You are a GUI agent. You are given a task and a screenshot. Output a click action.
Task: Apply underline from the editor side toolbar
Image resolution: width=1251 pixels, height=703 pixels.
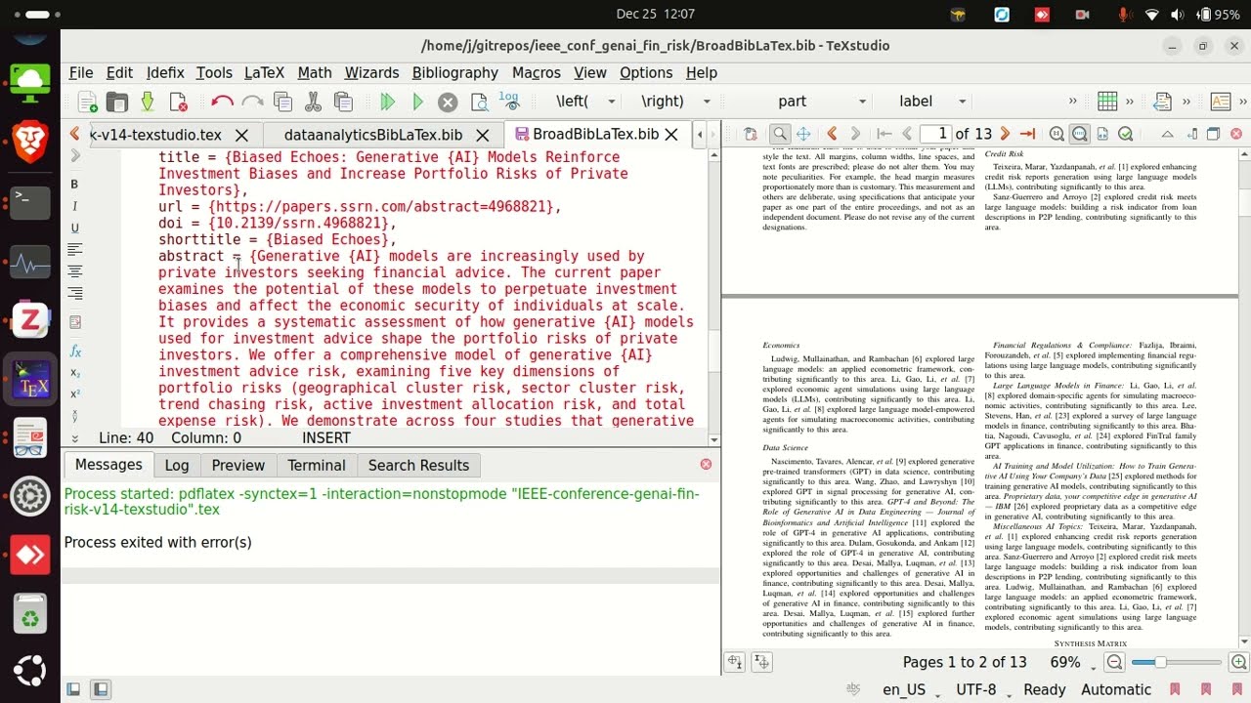[74, 227]
